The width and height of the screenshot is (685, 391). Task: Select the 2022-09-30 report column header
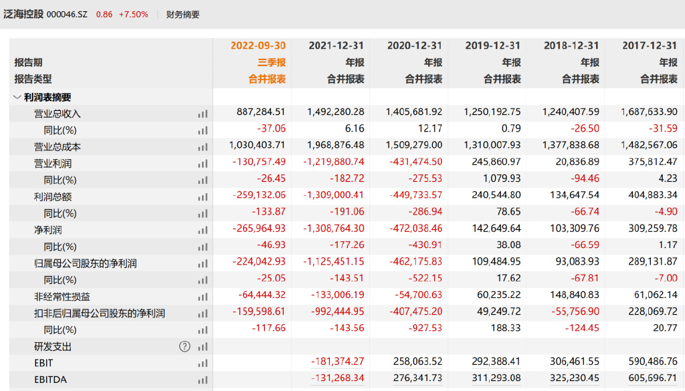pyautogui.click(x=258, y=45)
